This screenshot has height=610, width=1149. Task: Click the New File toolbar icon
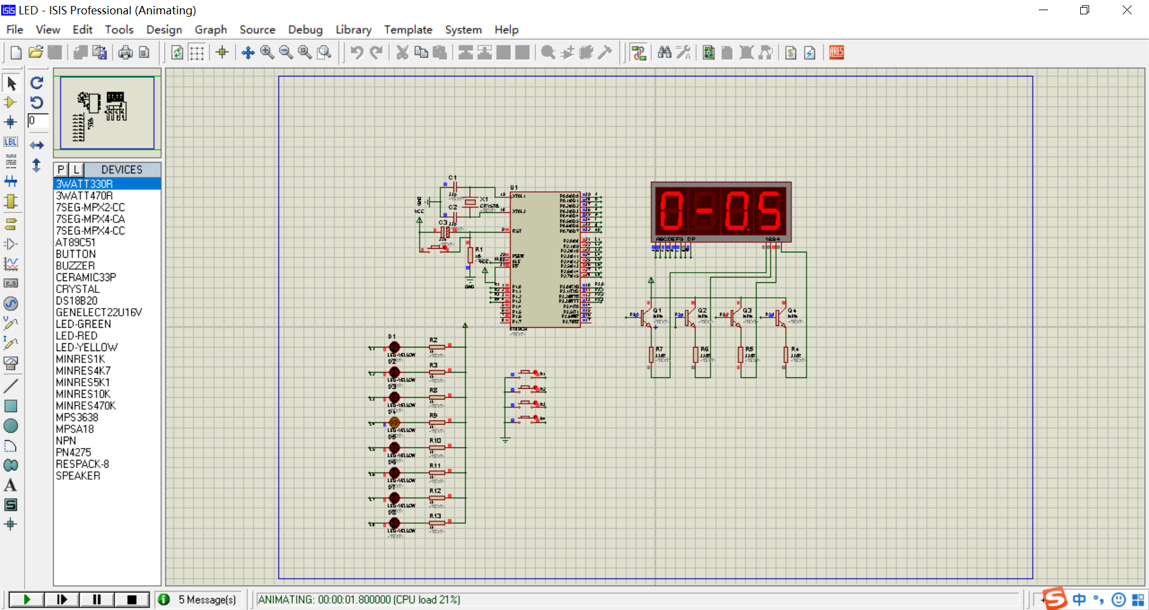click(x=16, y=53)
